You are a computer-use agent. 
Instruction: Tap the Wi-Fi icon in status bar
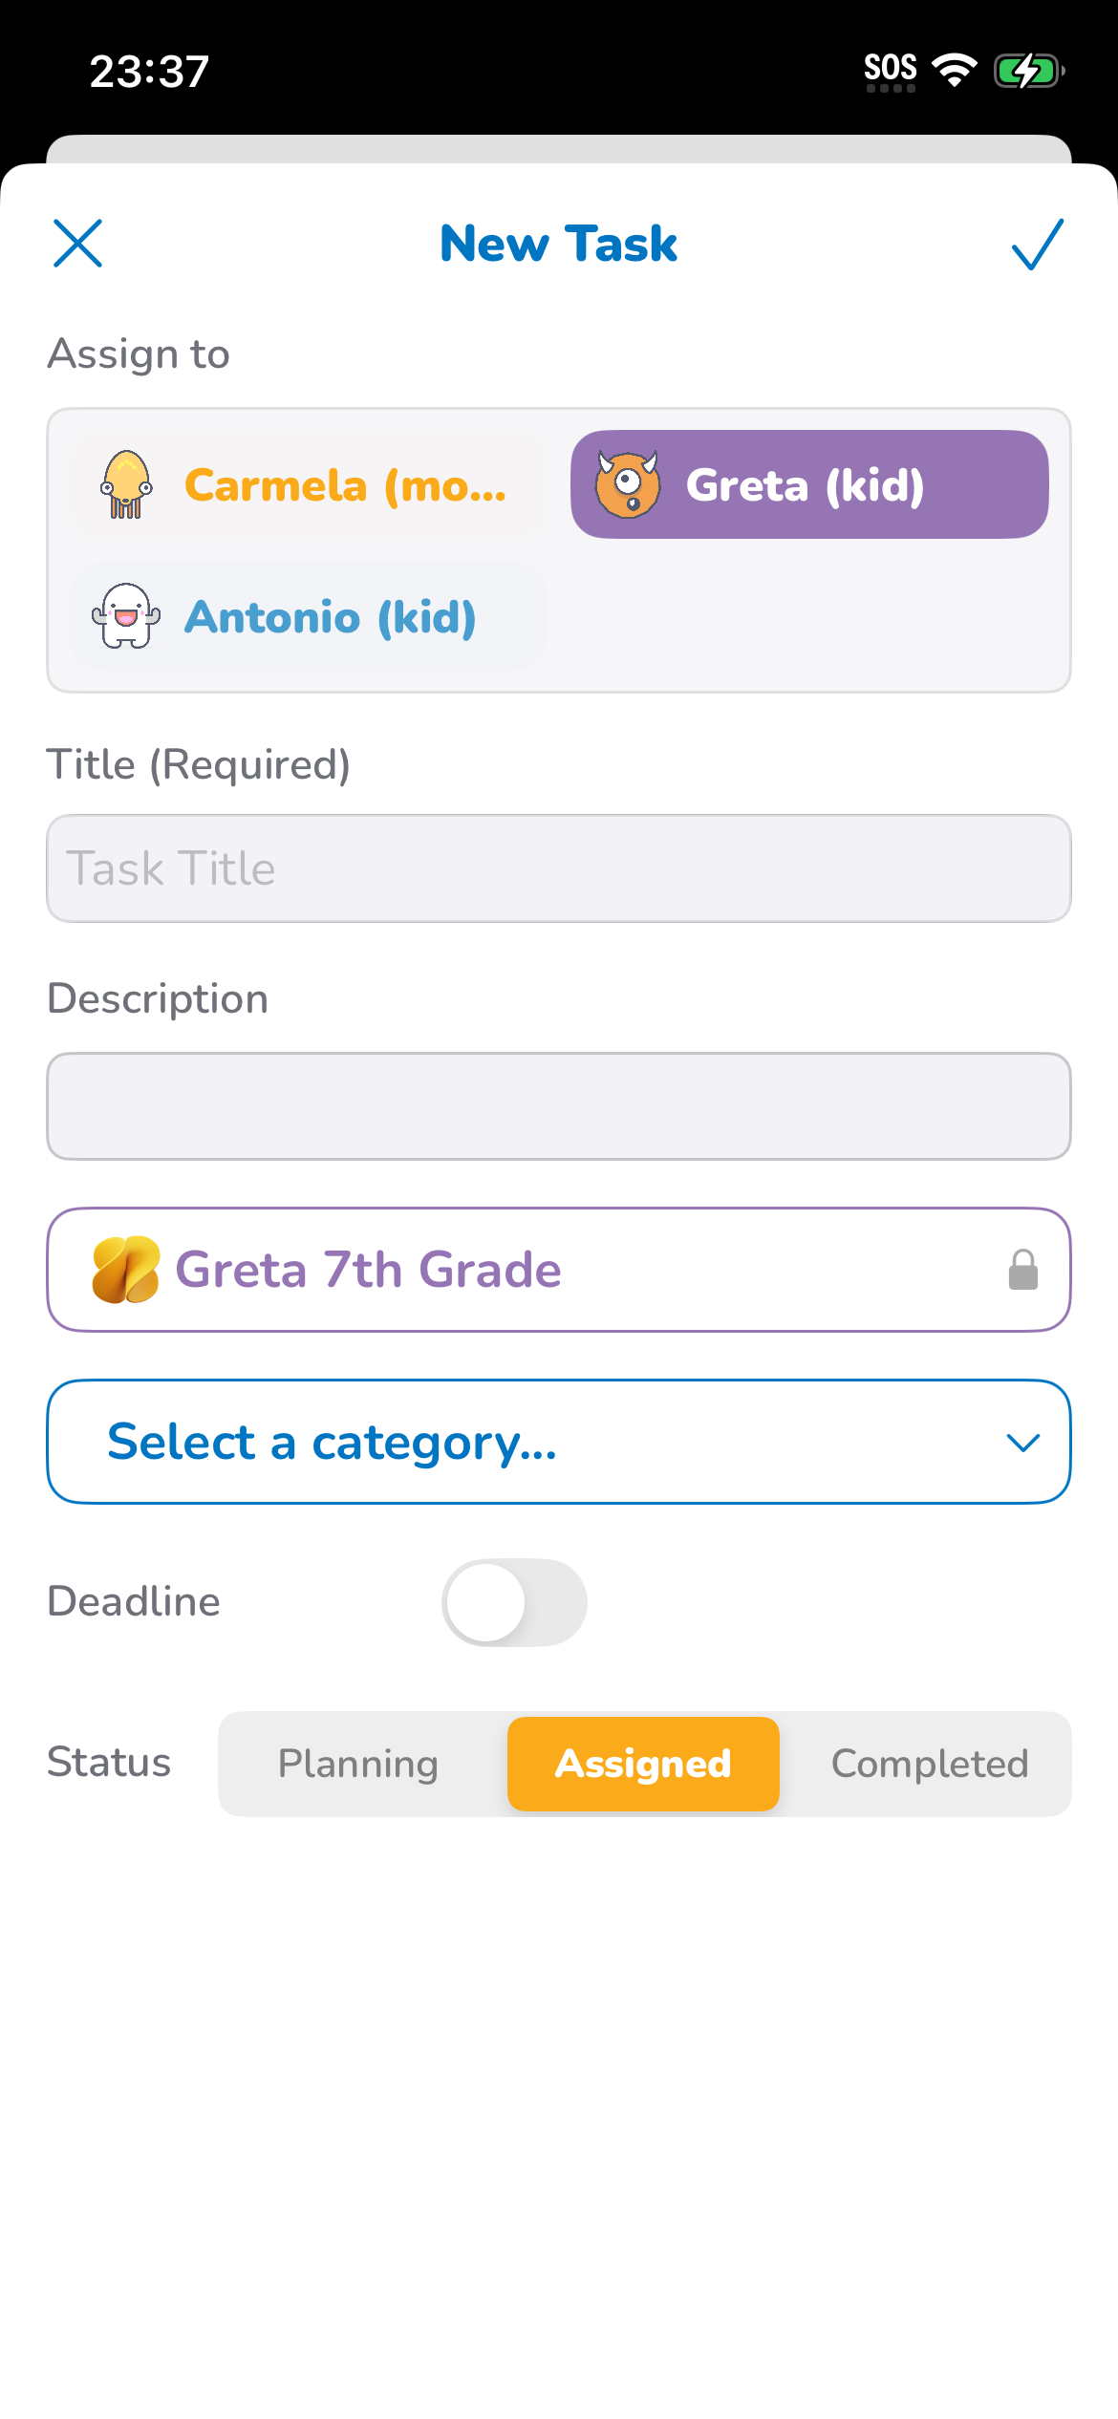click(x=954, y=71)
